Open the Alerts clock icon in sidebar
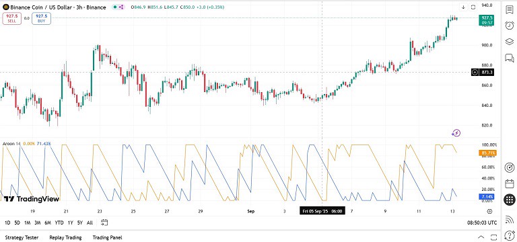 (x=509, y=26)
